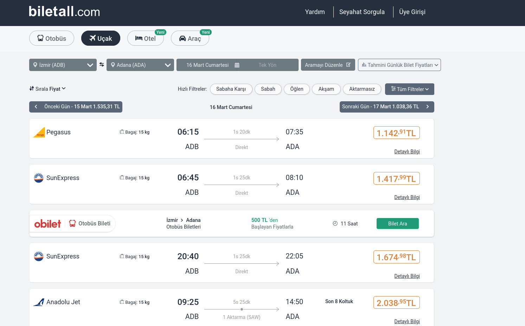Toggle the Öğlen quick filter

point(297,89)
